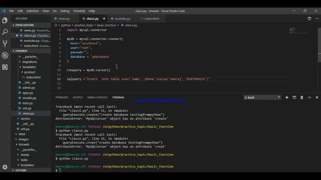Select the Terminal panel tab
Screen dimensions: 321x180
pyautogui.click(x=118, y=97)
